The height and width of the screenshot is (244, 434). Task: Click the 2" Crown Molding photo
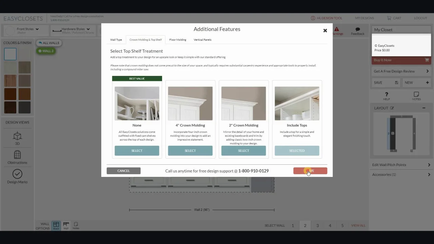[x=243, y=103]
